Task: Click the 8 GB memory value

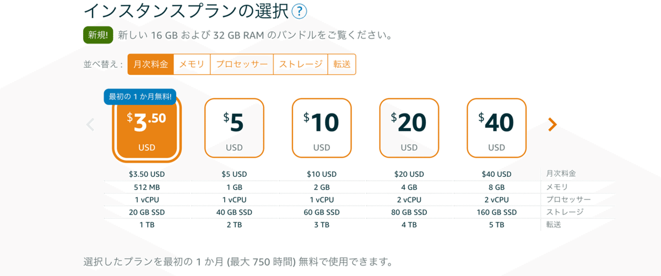Action: (x=496, y=187)
